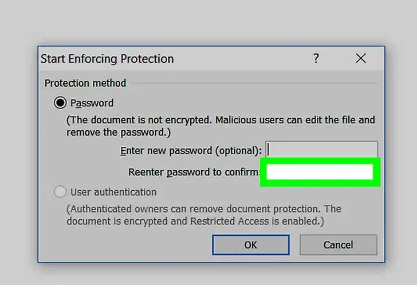
Task: Click the "document is not encrypted" warning text
Action: 221,126
